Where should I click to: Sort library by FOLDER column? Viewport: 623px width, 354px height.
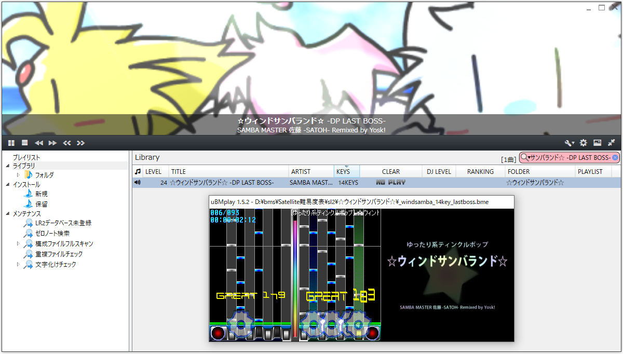(540, 171)
